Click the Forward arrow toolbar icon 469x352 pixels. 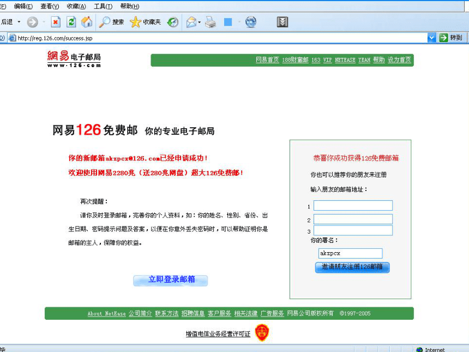pyautogui.click(x=33, y=22)
